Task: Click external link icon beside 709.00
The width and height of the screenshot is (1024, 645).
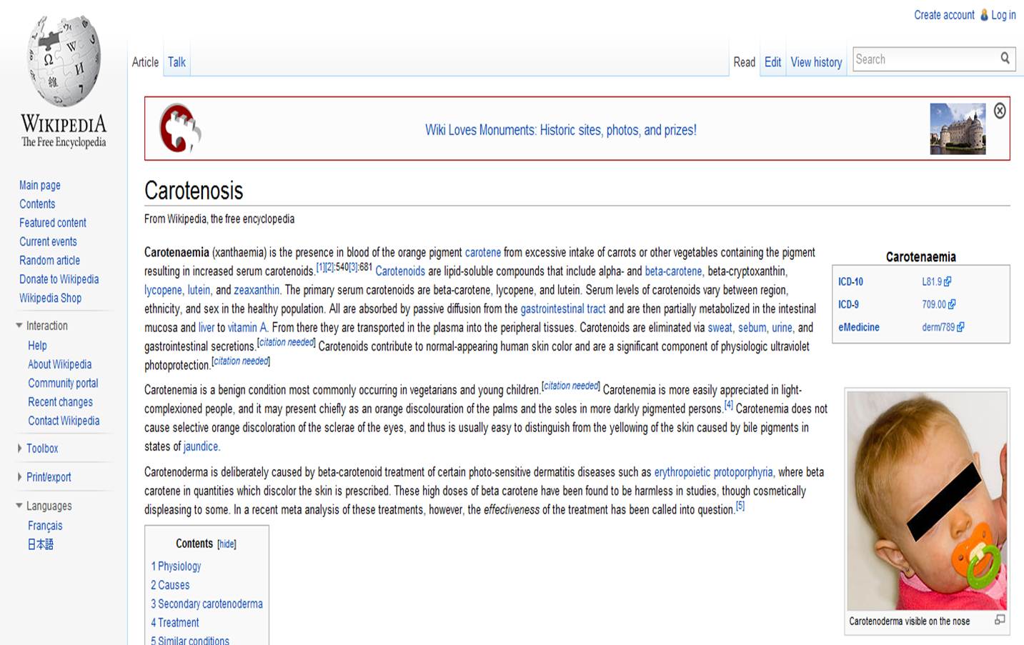Action: [x=952, y=304]
